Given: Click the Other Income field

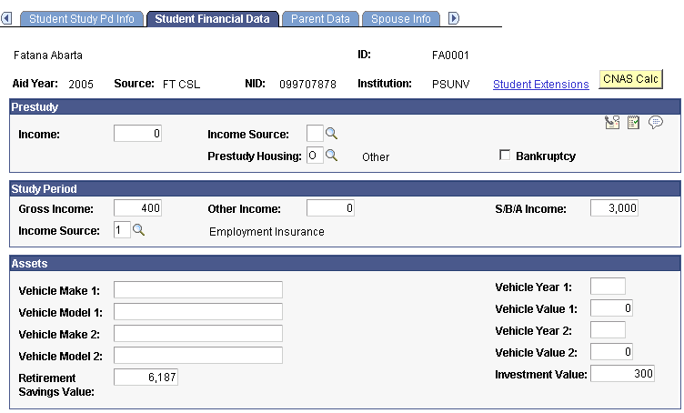Looking at the screenshot, I should [331, 208].
